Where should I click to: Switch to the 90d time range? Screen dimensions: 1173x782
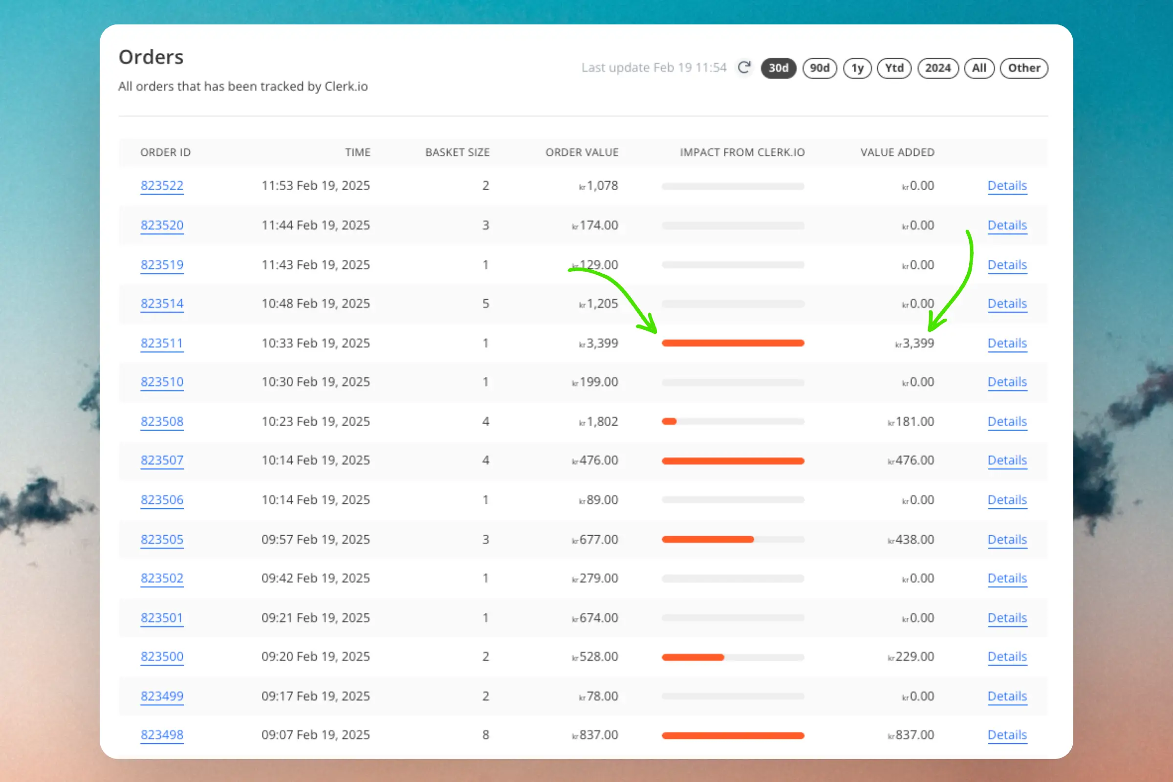click(x=820, y=68)
